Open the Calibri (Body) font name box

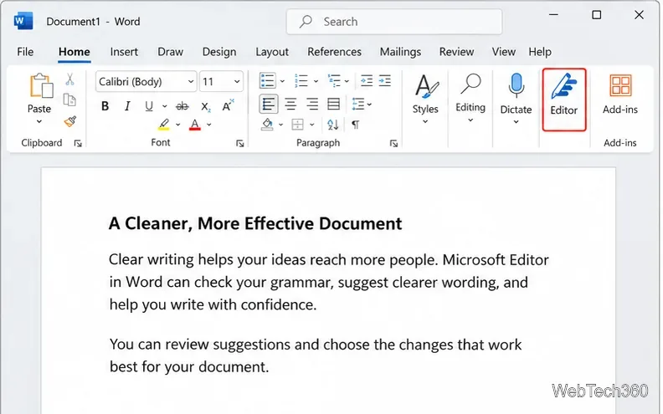146,81
